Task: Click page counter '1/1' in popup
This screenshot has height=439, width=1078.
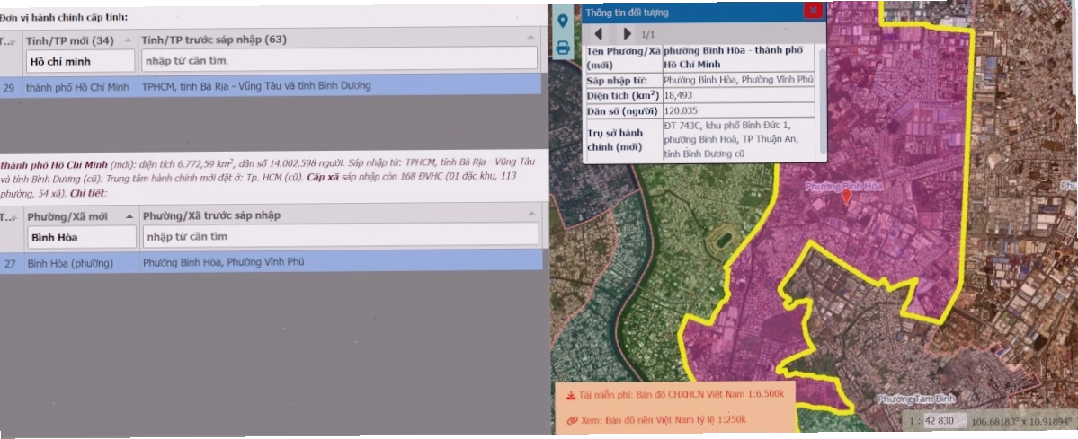Action: [x=648, y=34]
